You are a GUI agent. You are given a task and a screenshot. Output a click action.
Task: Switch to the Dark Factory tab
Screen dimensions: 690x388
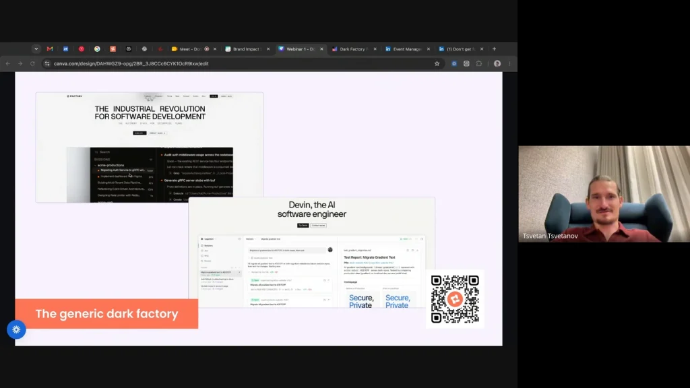tap(353, 48)
